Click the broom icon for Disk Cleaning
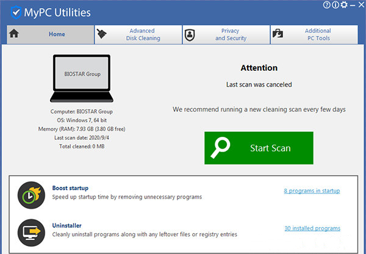The width and height of the screenshot is (366, 254). click(101, 34)
